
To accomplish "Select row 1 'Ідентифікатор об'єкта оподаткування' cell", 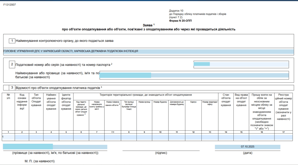I will [x=66, y=137].
